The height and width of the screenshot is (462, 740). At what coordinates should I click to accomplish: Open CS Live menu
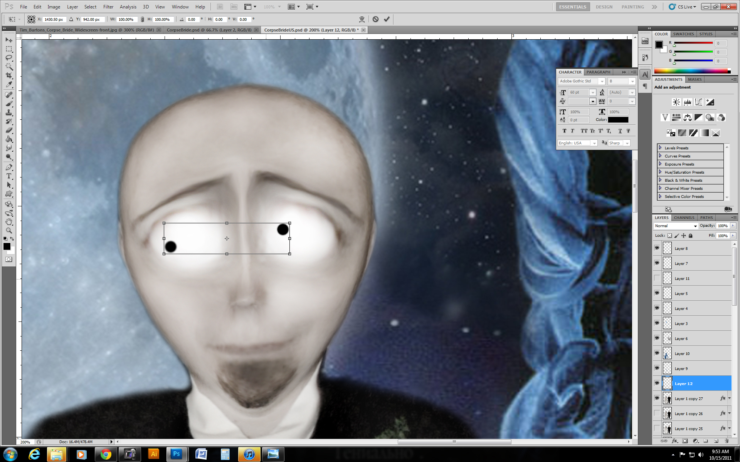(683, 7)
